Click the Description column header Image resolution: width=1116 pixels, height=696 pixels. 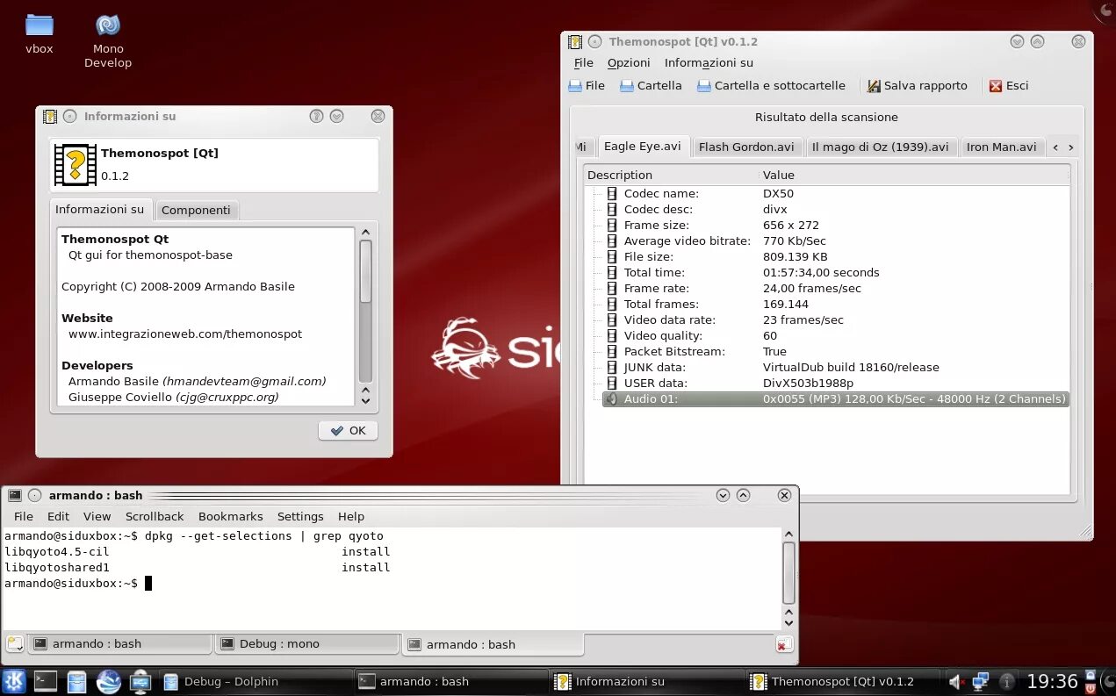point(671,175)
